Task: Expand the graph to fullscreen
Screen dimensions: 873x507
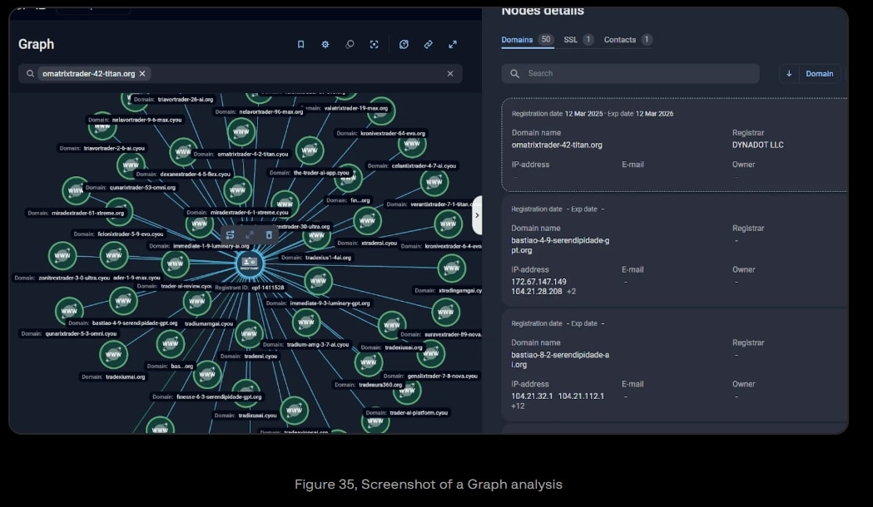Action: point(453,44)
